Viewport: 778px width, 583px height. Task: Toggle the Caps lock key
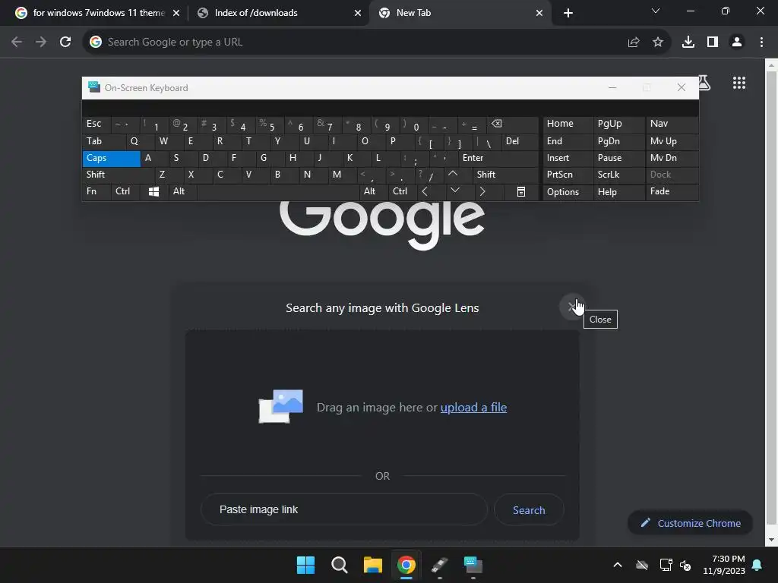111,158
